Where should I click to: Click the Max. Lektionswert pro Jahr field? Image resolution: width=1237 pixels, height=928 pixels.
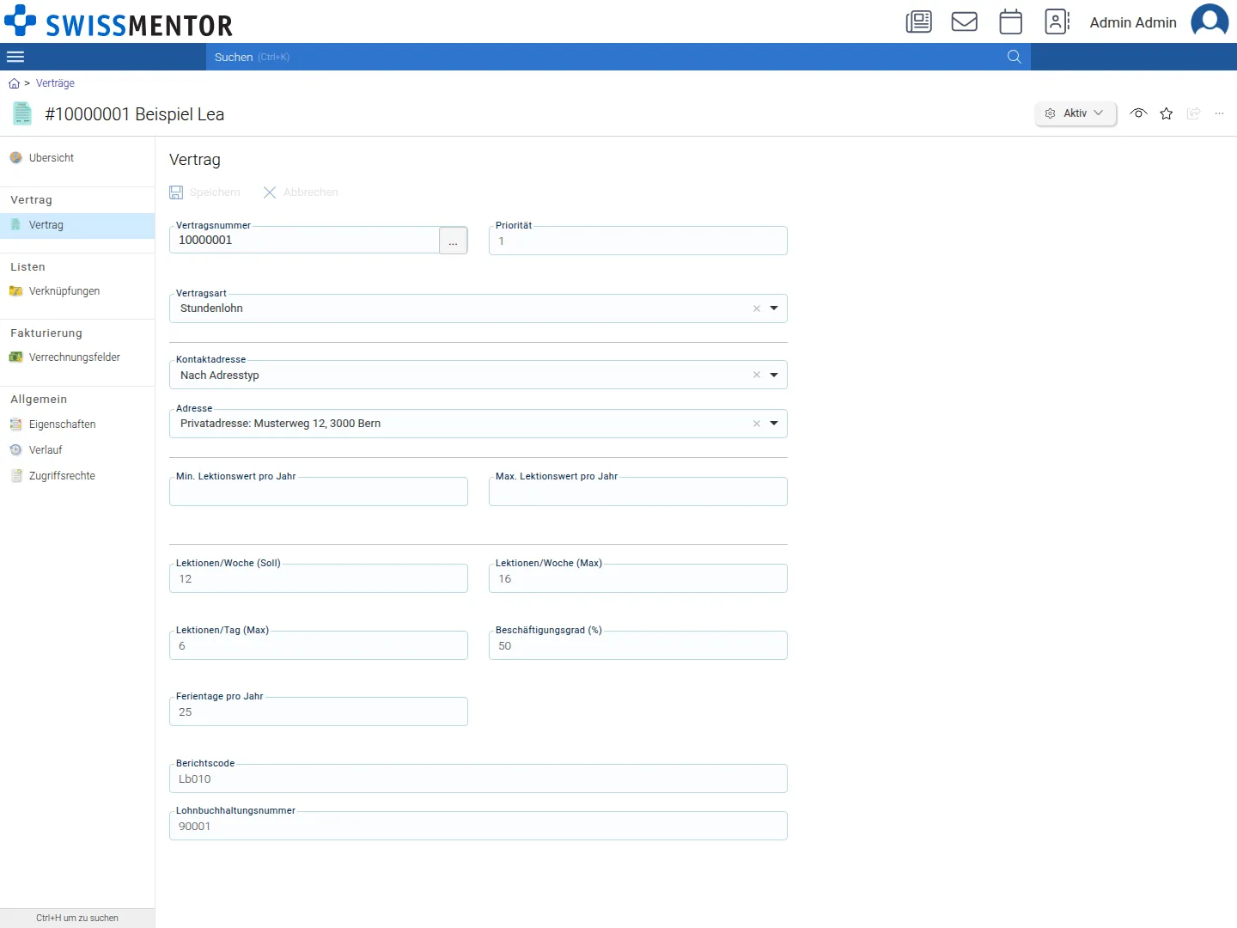click(638, 491)
